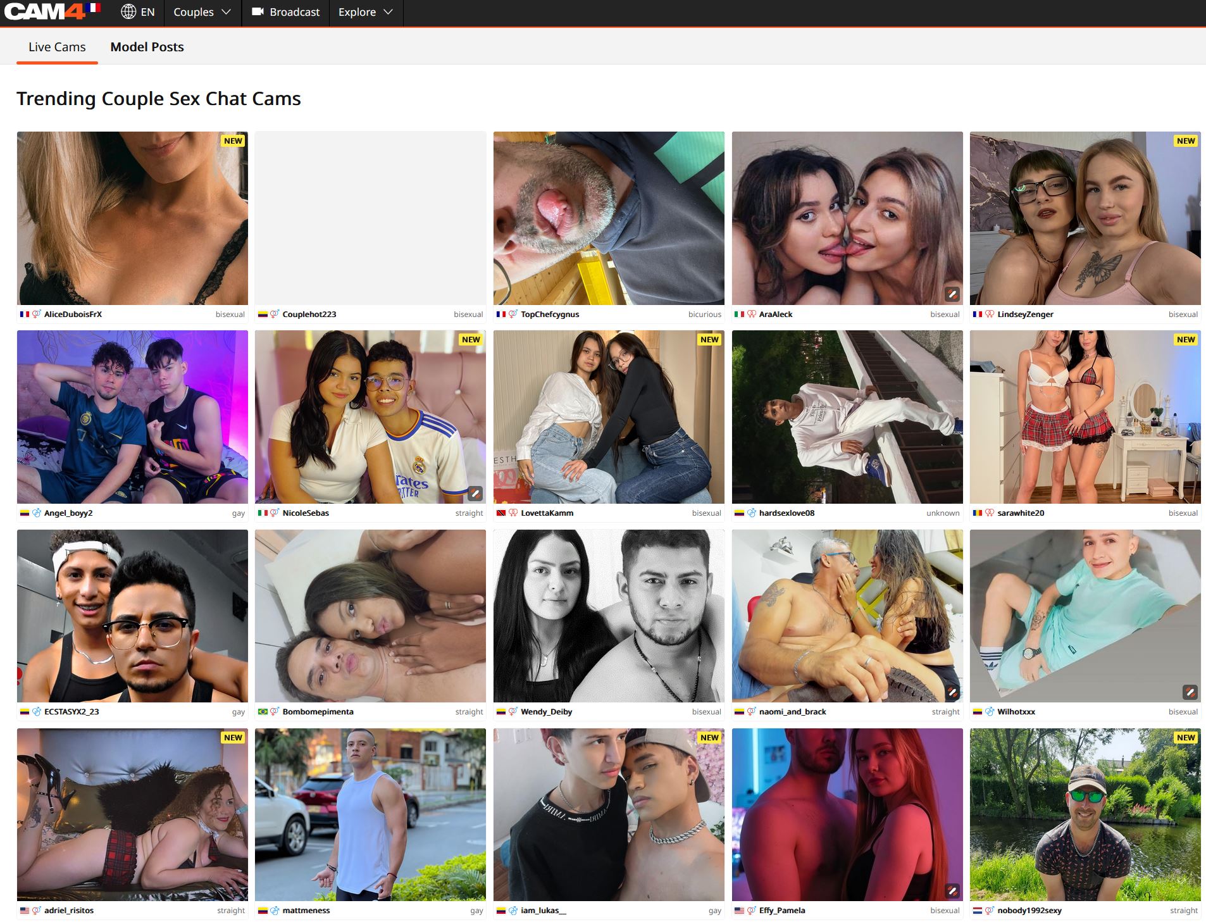1206x922 pixels.
Task: Open the EN language selector globe
Action: point(137,12)
